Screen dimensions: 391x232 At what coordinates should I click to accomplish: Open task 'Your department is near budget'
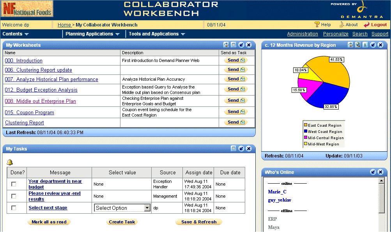coord(55,184)
